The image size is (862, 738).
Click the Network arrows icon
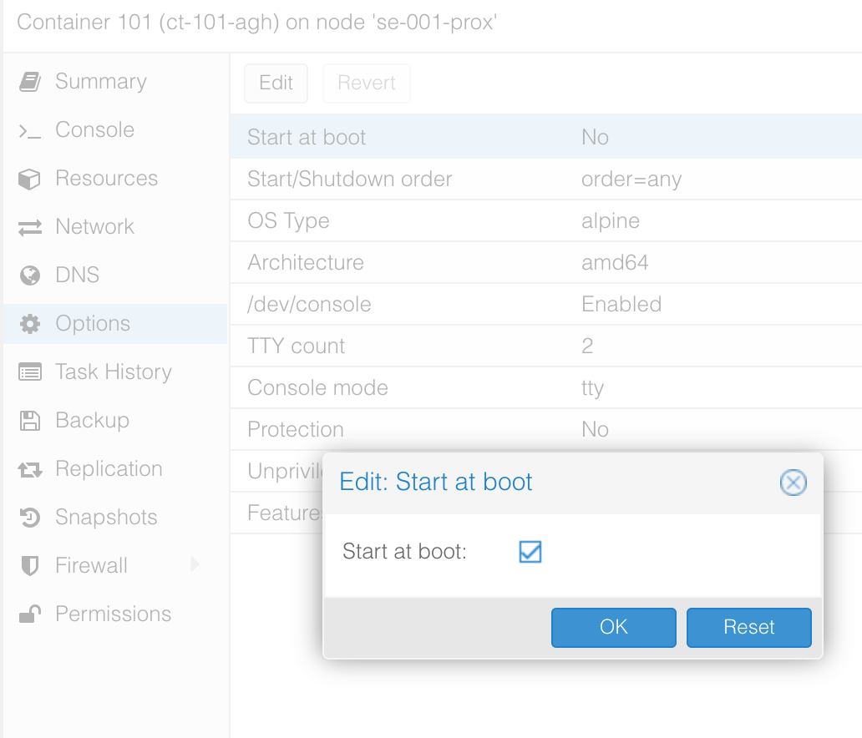[x=30, y=228]
